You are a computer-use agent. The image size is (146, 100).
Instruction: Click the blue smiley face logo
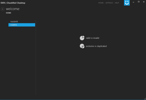[x=127, y=3]
